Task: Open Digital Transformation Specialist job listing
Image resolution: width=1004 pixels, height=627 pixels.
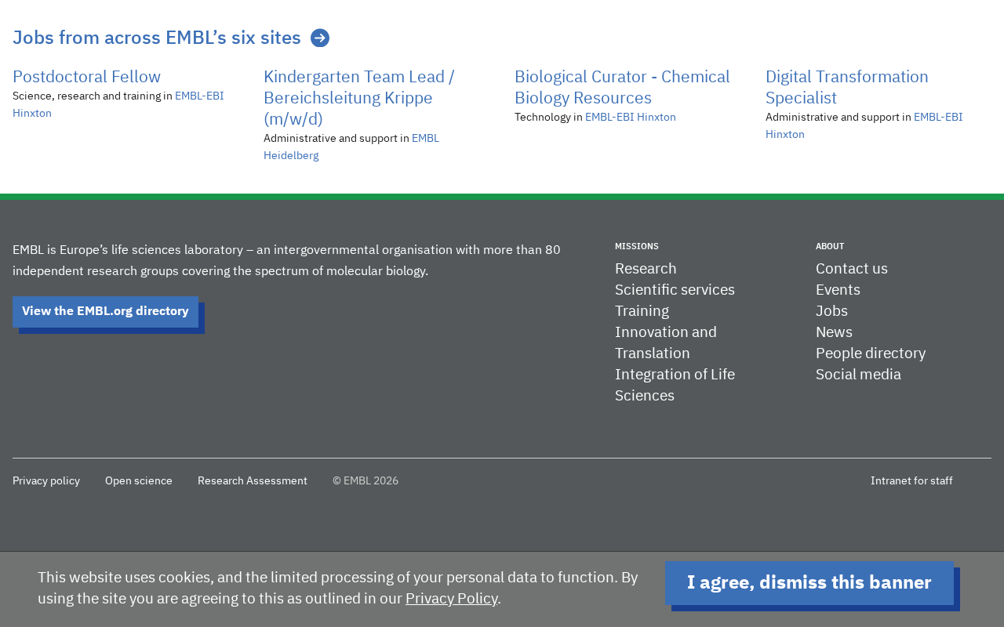Action: 847,87
